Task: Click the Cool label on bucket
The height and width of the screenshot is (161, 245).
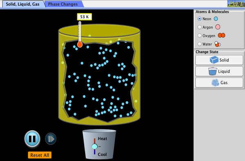Action: 102,154
